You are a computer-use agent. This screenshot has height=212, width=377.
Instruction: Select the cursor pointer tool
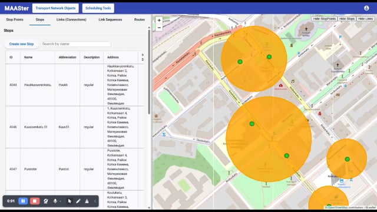70,201
